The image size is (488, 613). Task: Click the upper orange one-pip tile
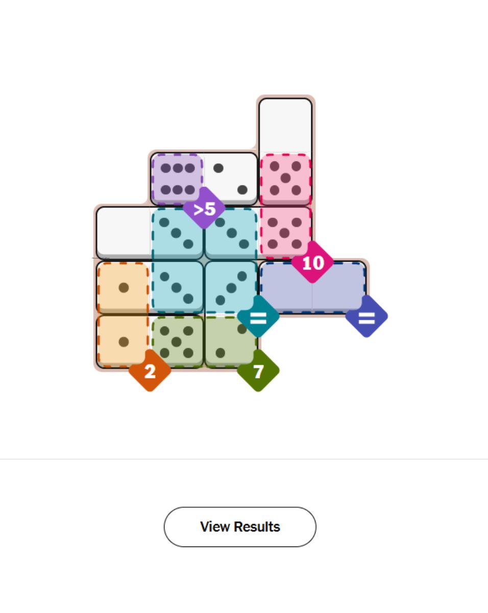123,287
